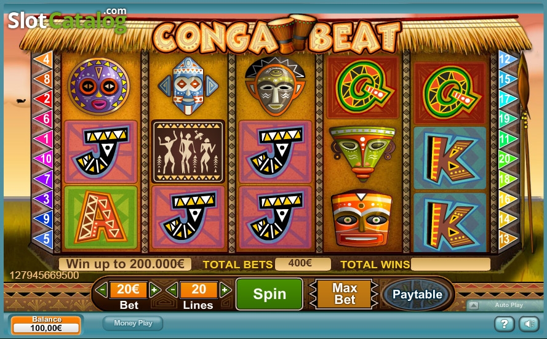Image resolution: width=547 pixels, height=339 pixels.
Task: Select the Max Bet button
Action: (345, 294)
